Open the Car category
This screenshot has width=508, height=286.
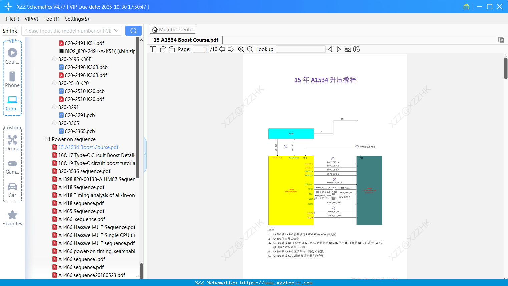point(12,190)
